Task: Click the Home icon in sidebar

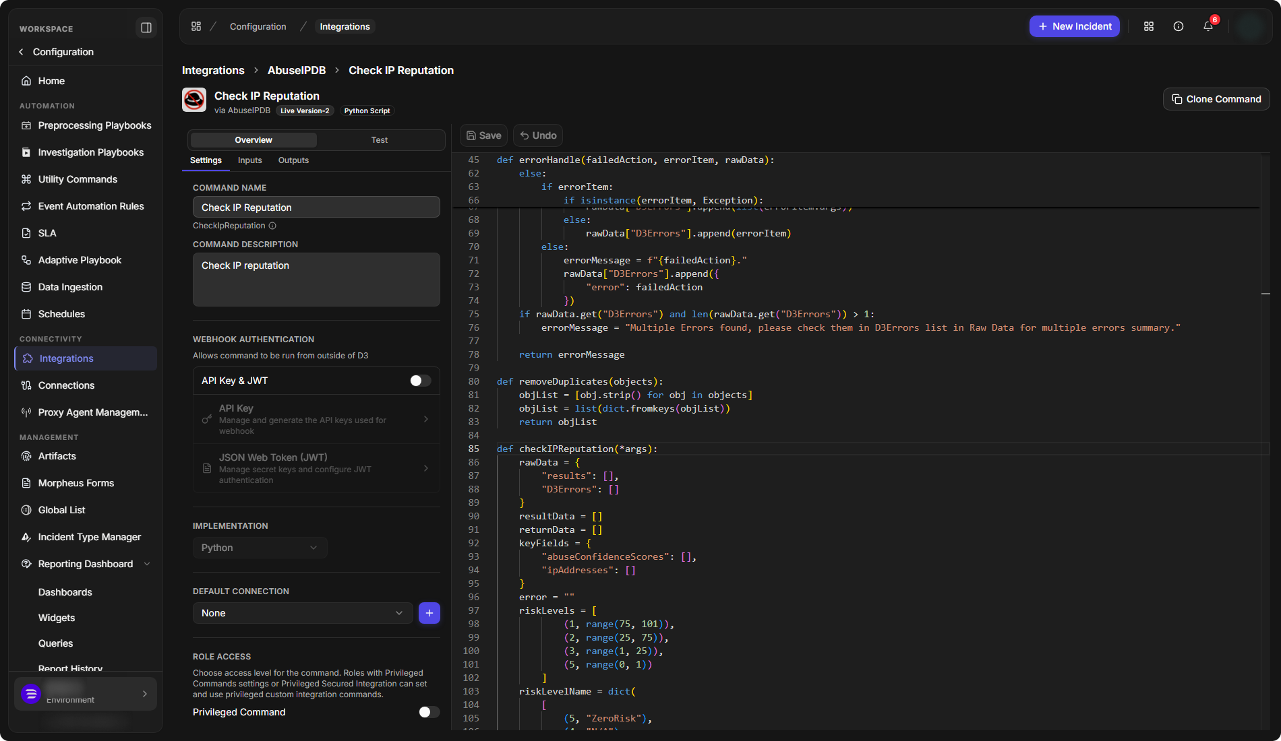Action: pos(26,81)
